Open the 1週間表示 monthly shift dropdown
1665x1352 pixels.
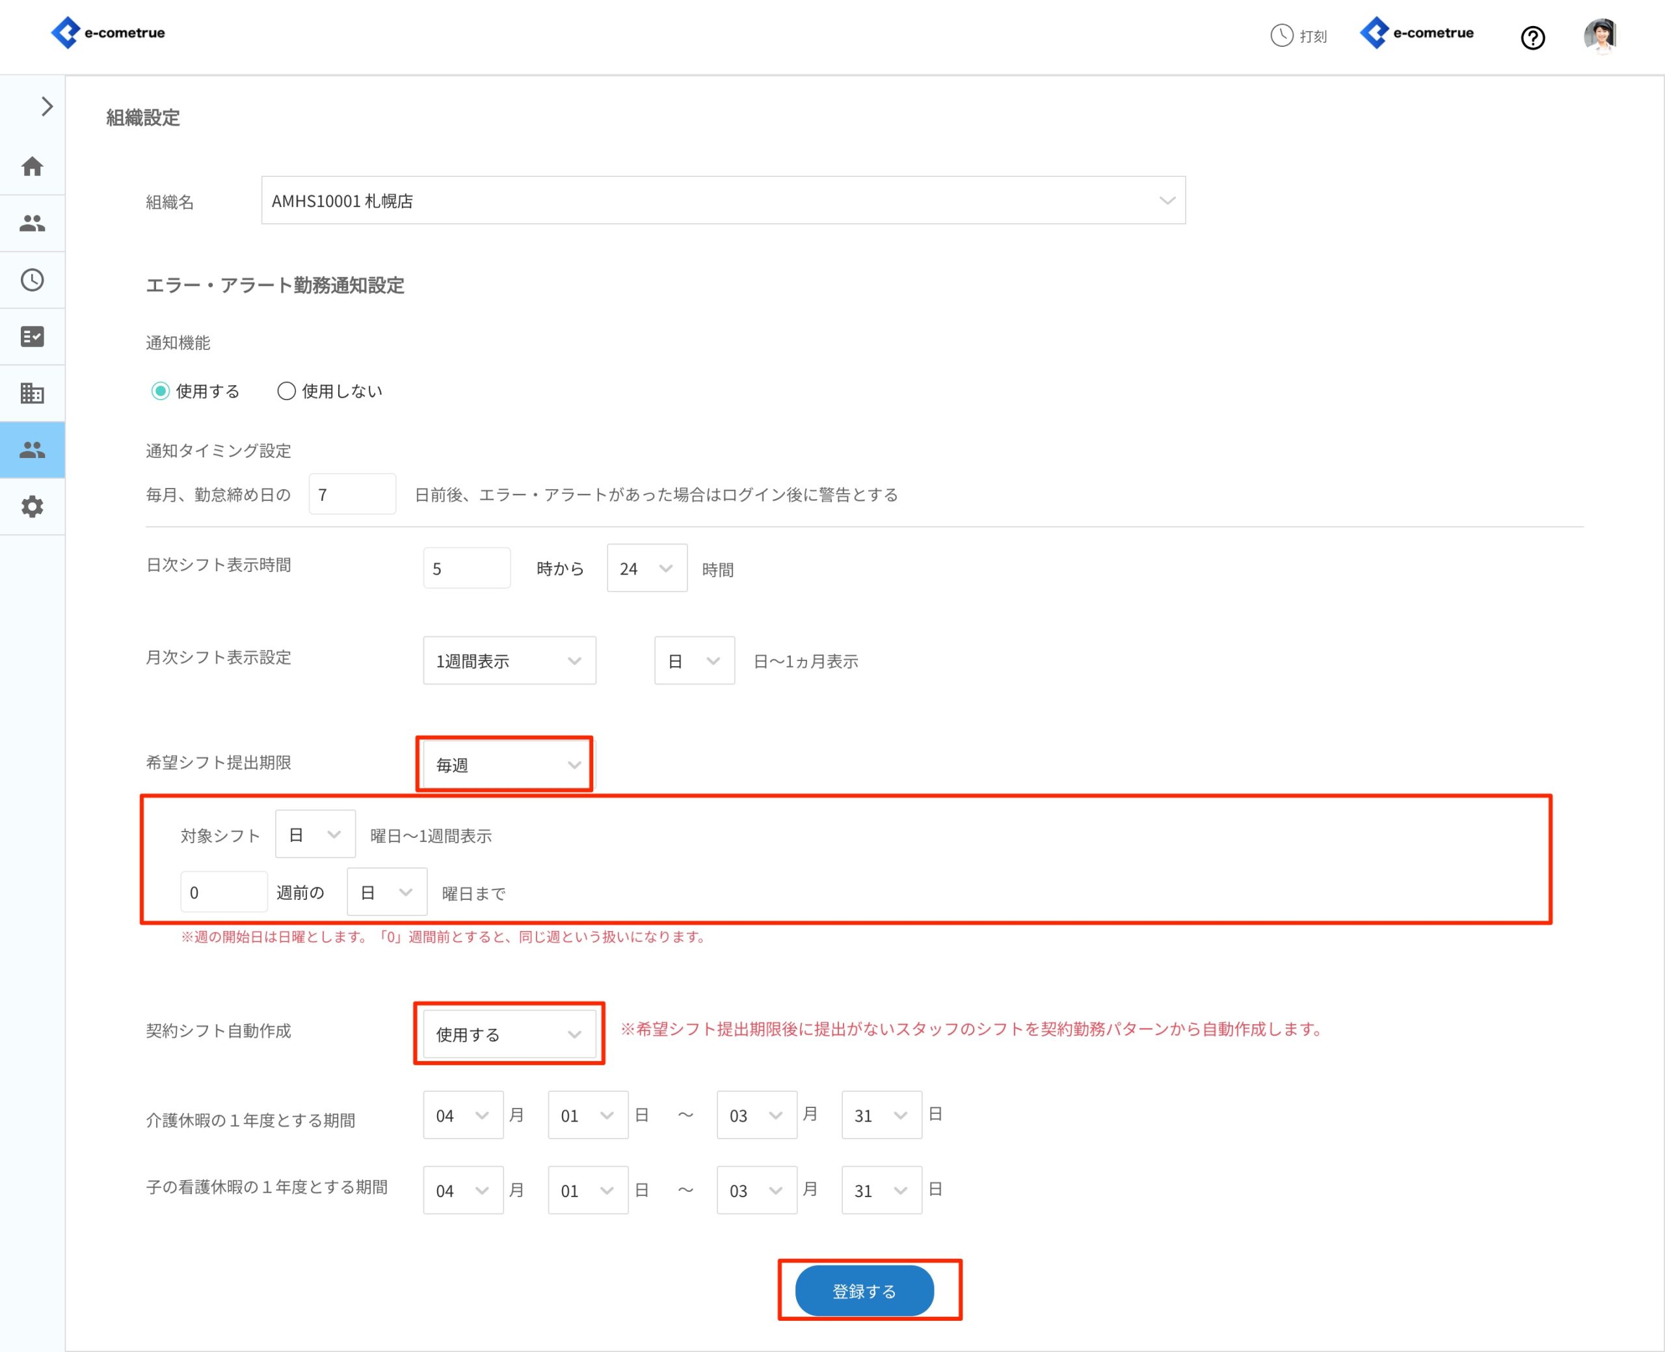[509, 661]
